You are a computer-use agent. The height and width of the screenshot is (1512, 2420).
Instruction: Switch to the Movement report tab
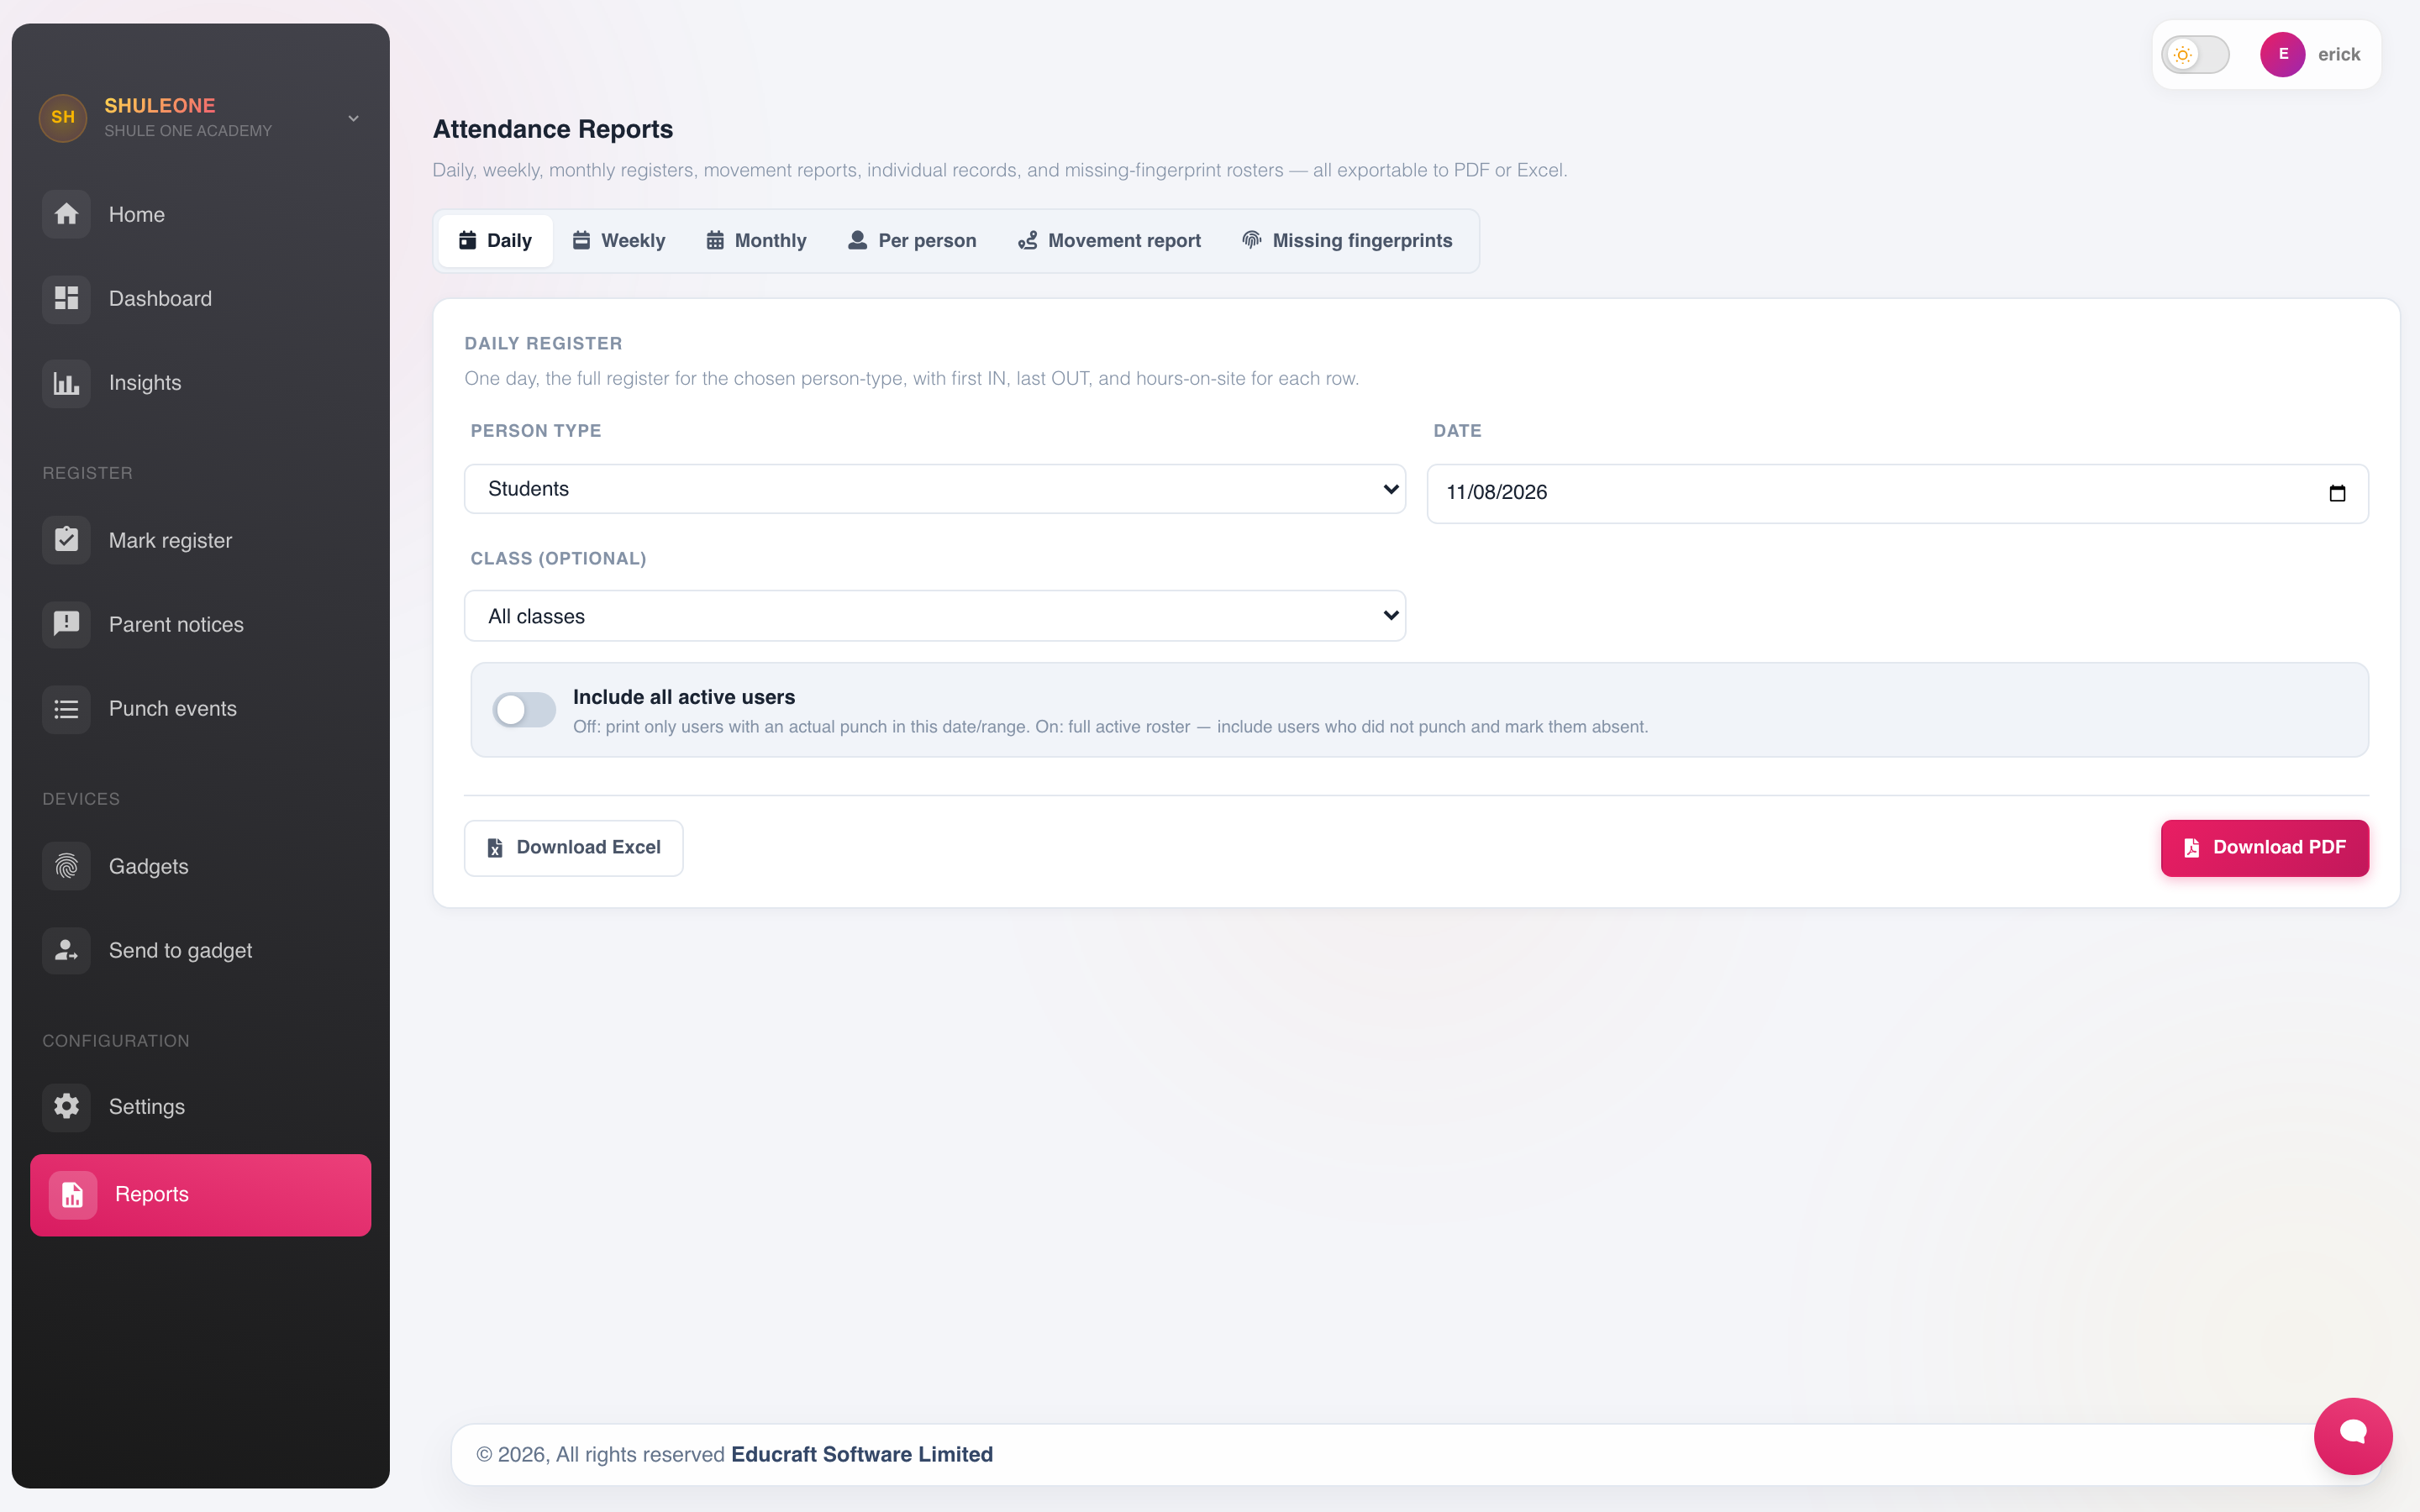(1109, 241)
